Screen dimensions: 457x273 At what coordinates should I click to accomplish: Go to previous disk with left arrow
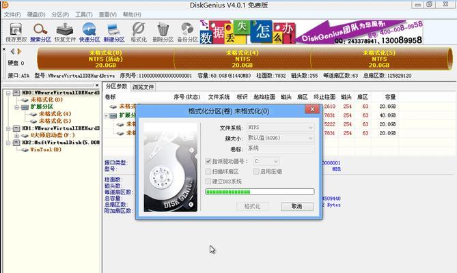[12, 51]
